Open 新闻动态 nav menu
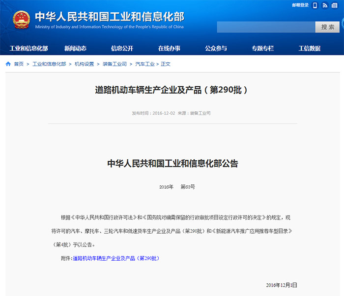 tap(75, 49)
